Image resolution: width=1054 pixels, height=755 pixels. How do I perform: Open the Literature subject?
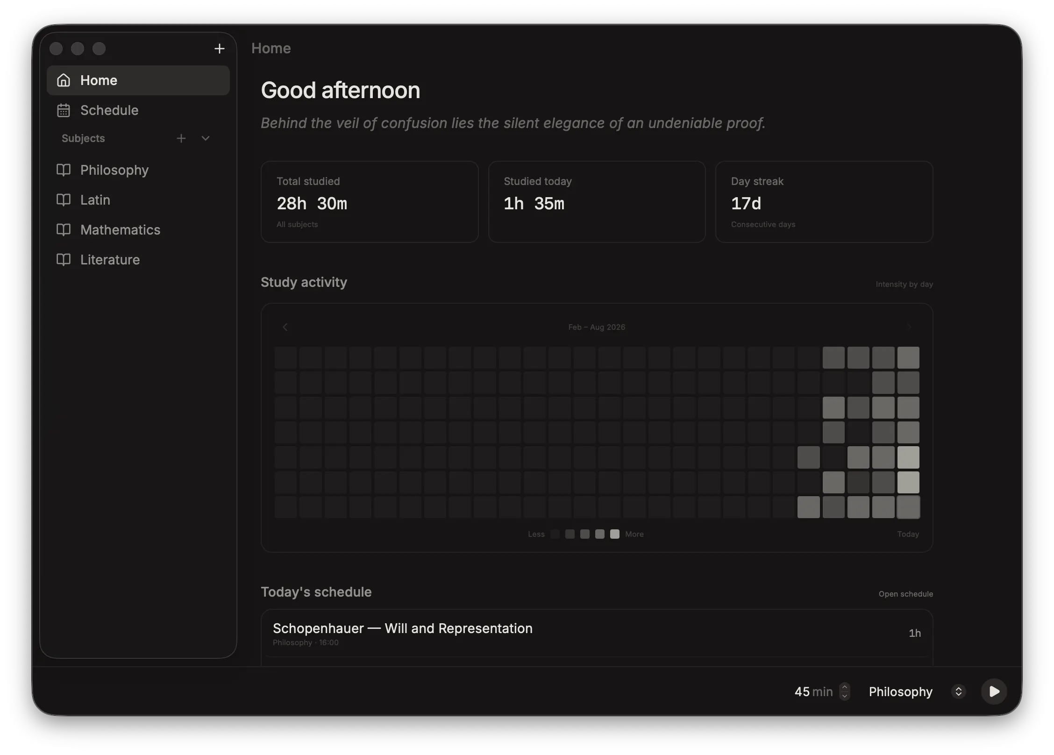pos(138,260)
